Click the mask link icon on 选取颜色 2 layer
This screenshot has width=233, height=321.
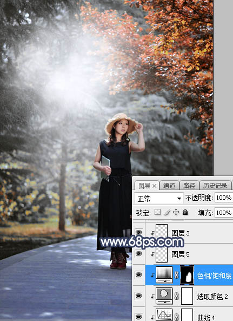pyautogui.click(x=176, y=296)
